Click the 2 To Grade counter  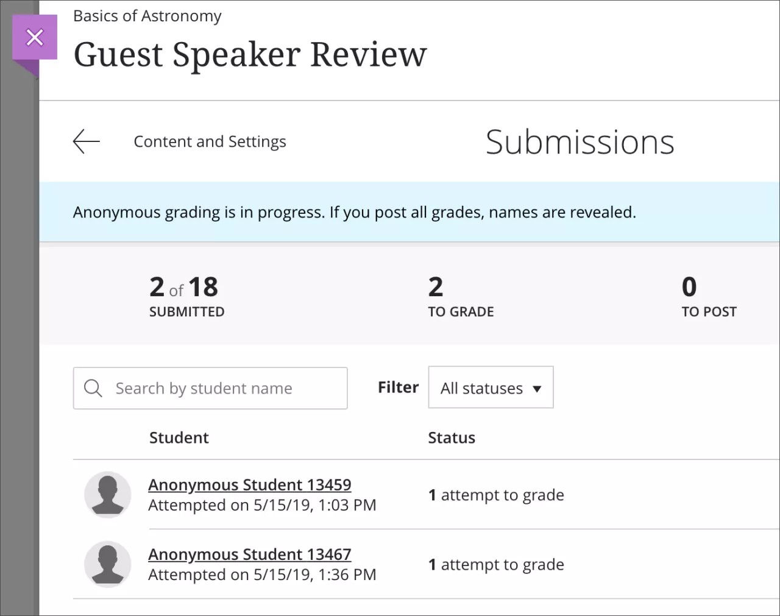[x=460, y=296]
